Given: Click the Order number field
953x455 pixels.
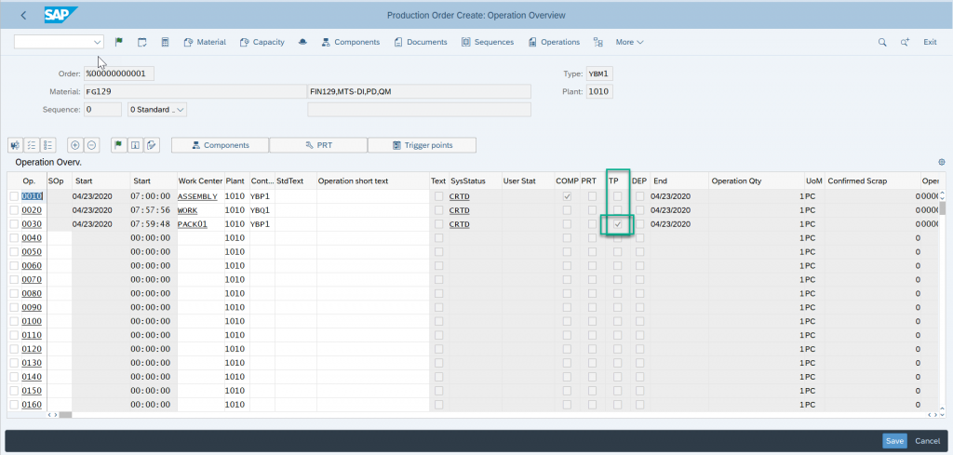Looking at the screenshot, I should (118, 74).
